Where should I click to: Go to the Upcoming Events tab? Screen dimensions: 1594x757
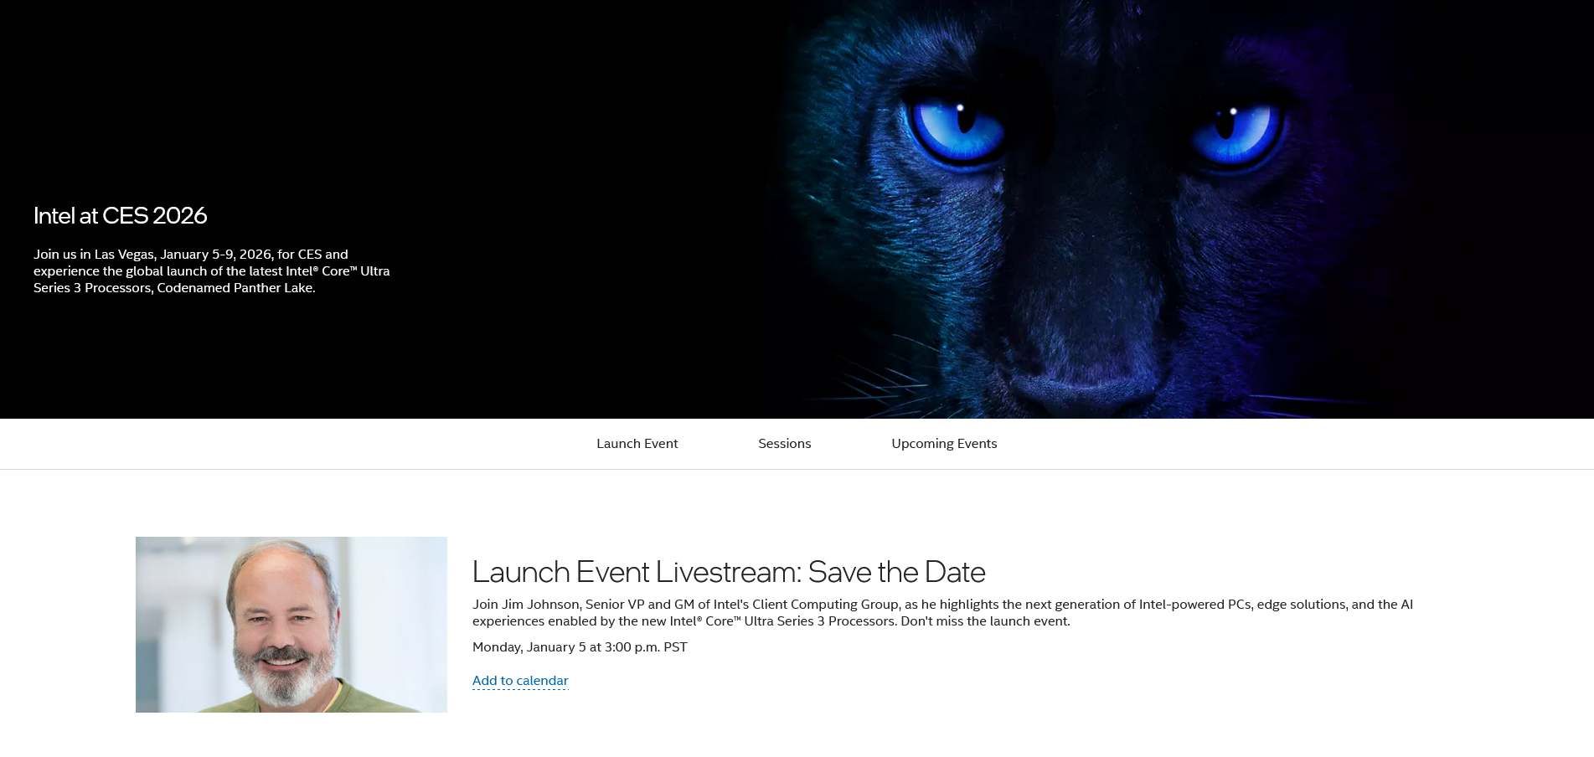pyautogui.click(x=944, y=444)
